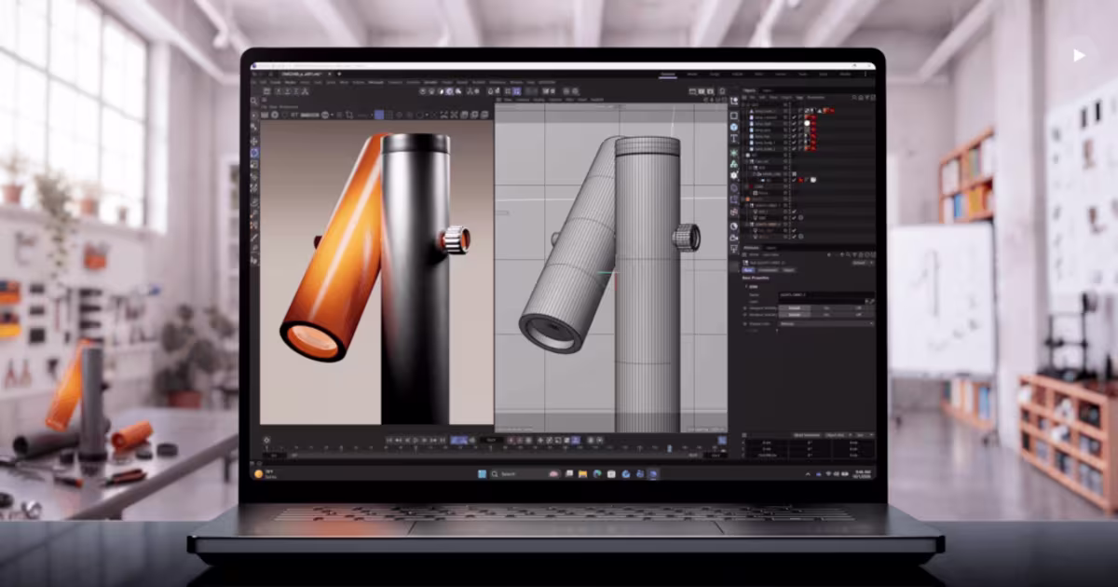Viewport: 1118px width, 587px height.
Task: Click the white play triangle overlay icon
Action: pyautogui.click(x=1079, y=56)
